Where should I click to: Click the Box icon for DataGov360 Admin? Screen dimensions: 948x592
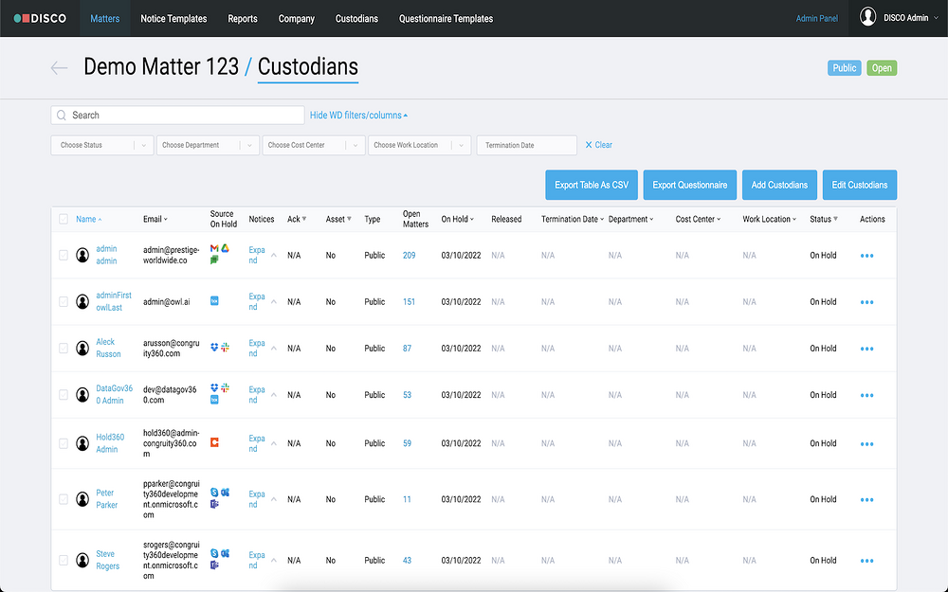click(214, 400)
